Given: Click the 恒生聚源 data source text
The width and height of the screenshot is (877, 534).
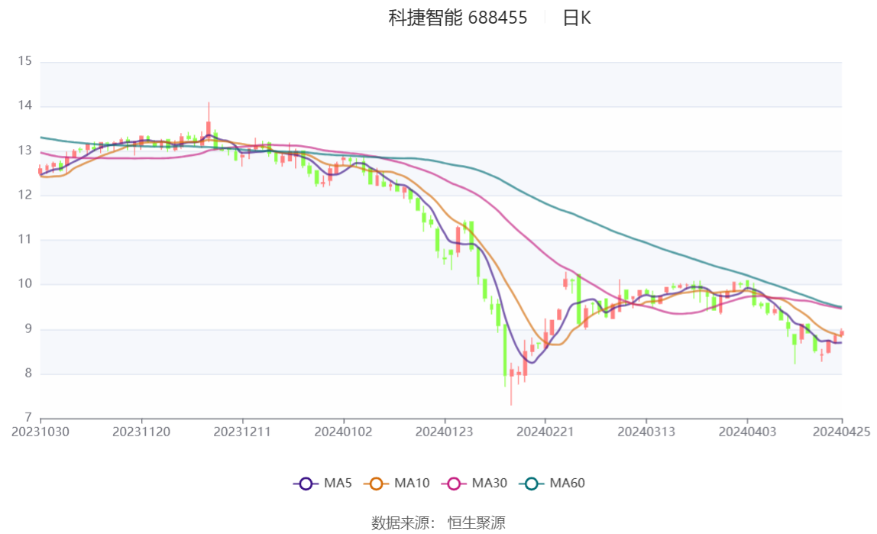Looking at the screenshot, I should pos(477,523).
